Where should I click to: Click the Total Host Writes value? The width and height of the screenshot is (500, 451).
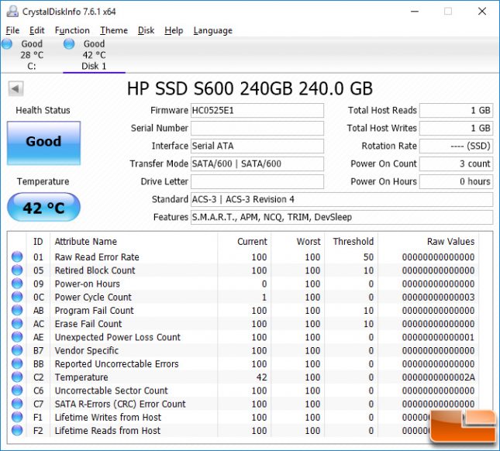[x=456, y=128]
